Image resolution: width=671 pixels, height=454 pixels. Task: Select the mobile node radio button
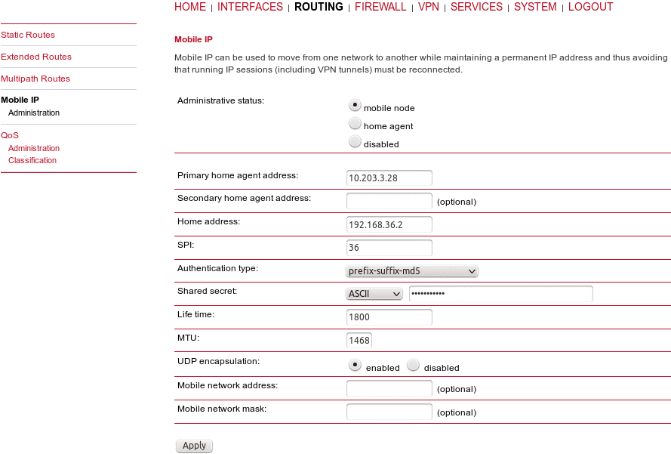point(355,105)
